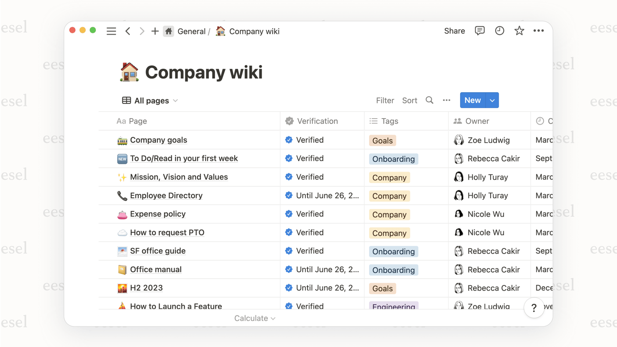Viewport: 617px width, 347px height.
Task: Open the Filter menu in the toolbar
Action: pos(385,100)
